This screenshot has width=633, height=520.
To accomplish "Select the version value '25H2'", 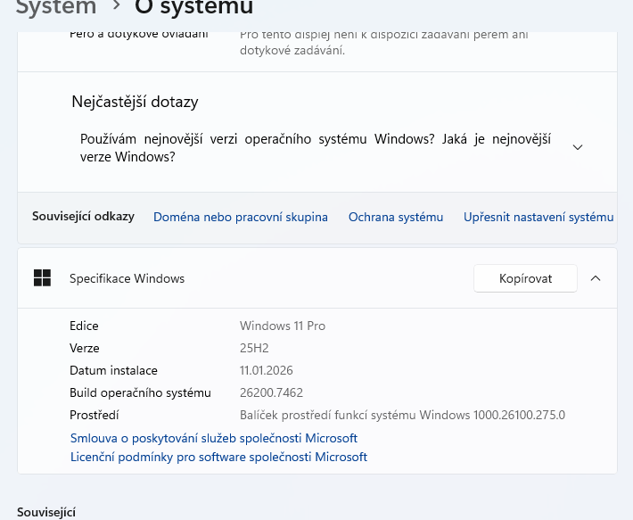I will [254, 348].
